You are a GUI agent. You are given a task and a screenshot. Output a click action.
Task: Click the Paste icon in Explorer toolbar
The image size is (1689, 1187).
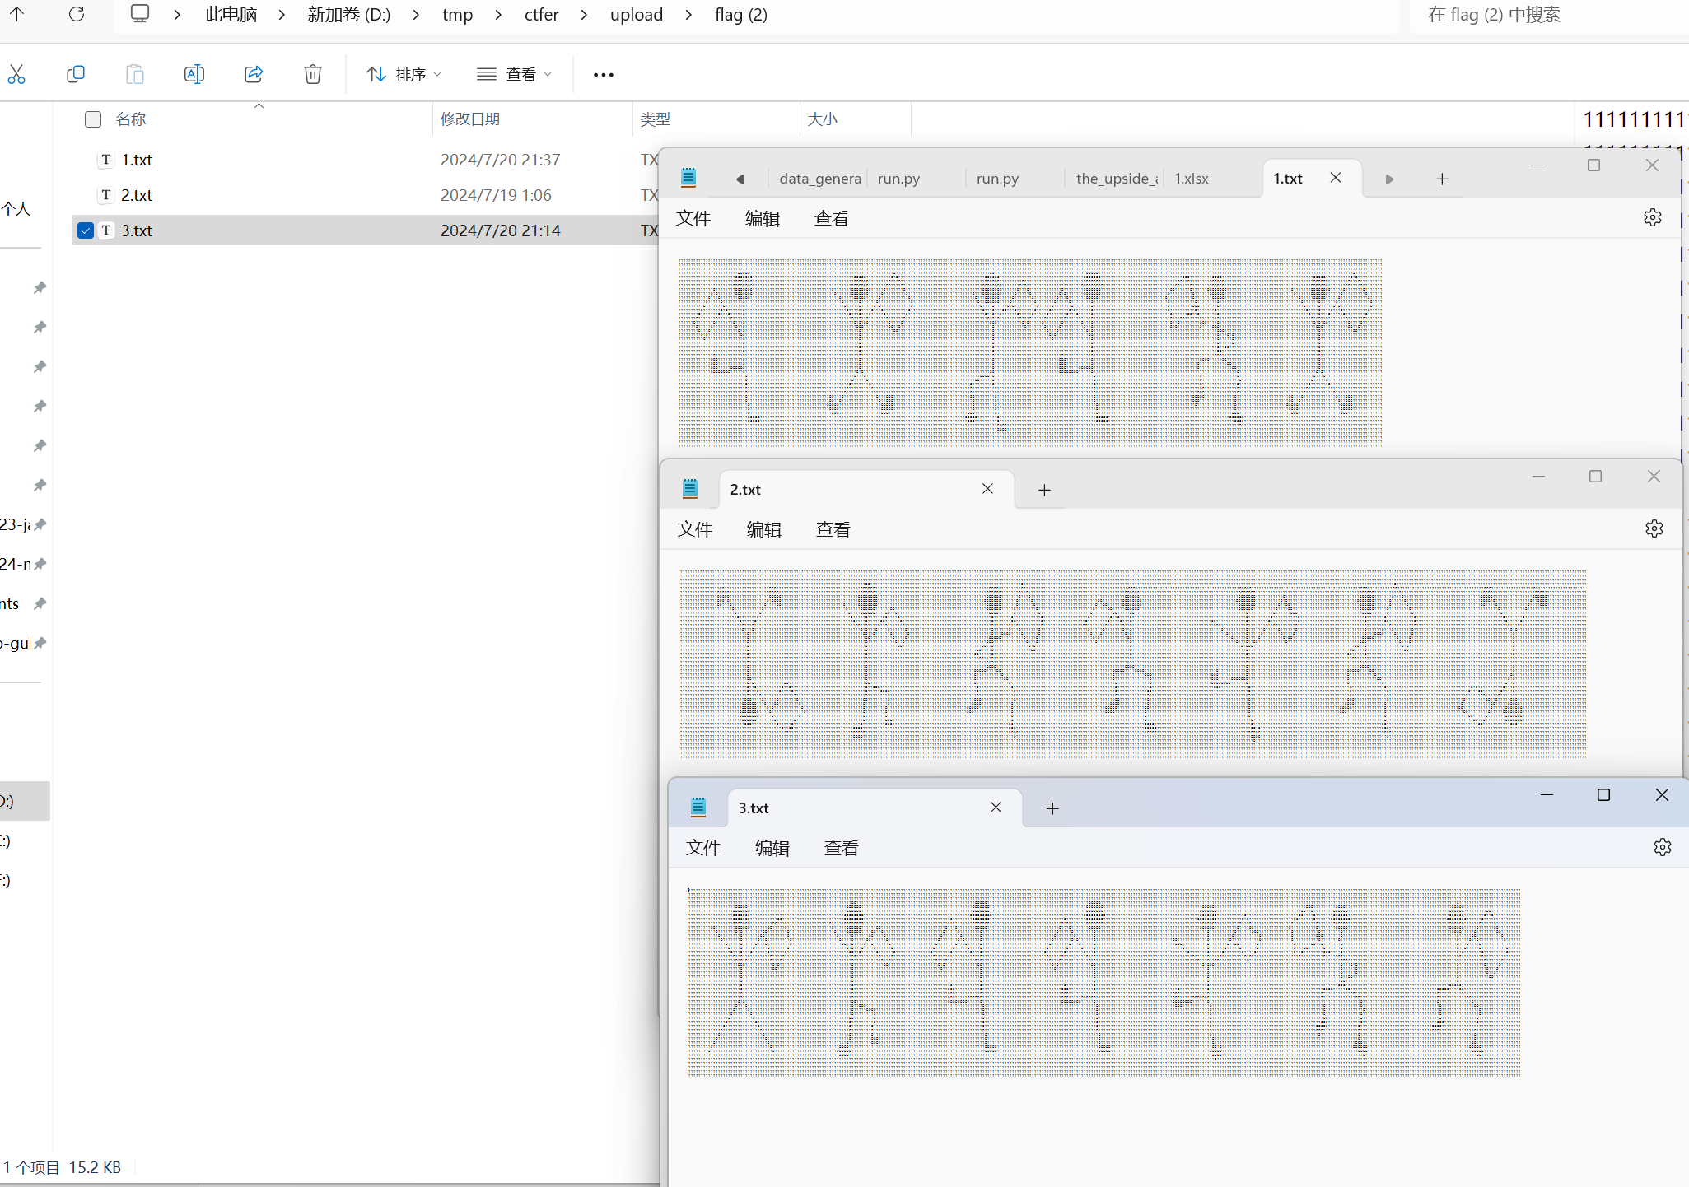[x=135, y=74]
